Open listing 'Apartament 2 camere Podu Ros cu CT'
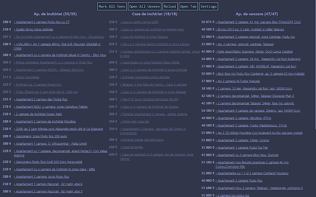The height and width of the screenshot is (197, 316). pos(41,22)
